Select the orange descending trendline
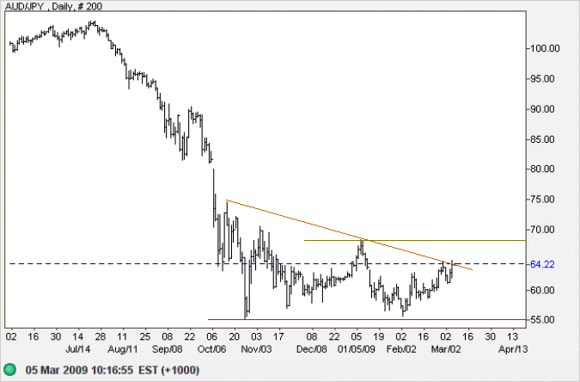Screen dimensions: 580x382 coord(349,235)
